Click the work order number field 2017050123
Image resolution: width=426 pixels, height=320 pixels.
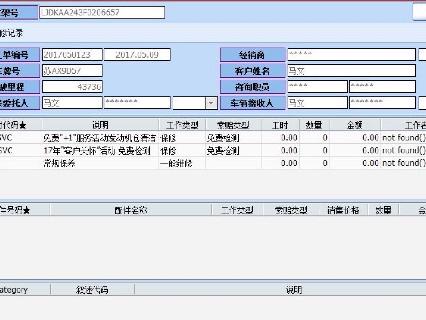(72, 55)
